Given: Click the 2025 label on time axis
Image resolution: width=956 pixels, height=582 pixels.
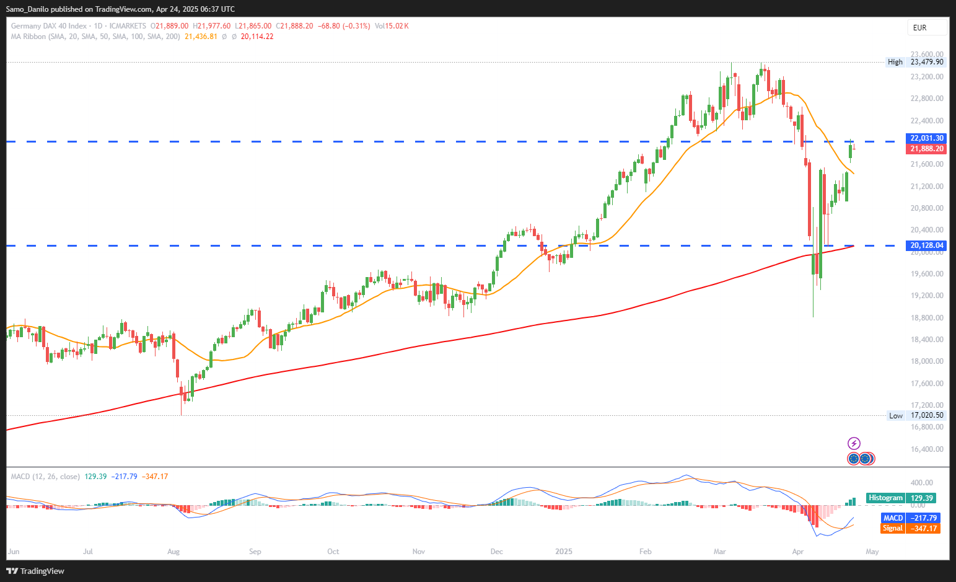Looking at the screenshot, I should pyautogui.click(x=564, y=552).
